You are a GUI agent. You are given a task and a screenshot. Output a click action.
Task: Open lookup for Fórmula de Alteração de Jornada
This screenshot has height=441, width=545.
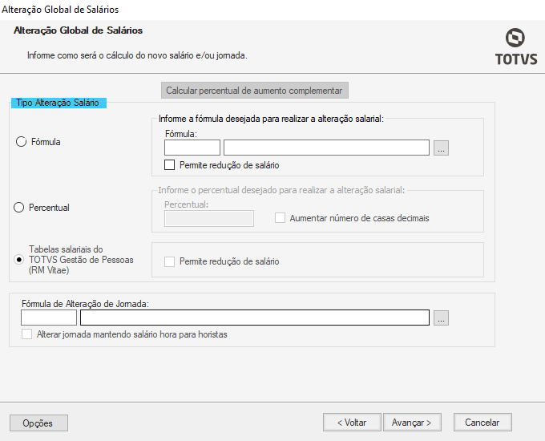point(441,318)
